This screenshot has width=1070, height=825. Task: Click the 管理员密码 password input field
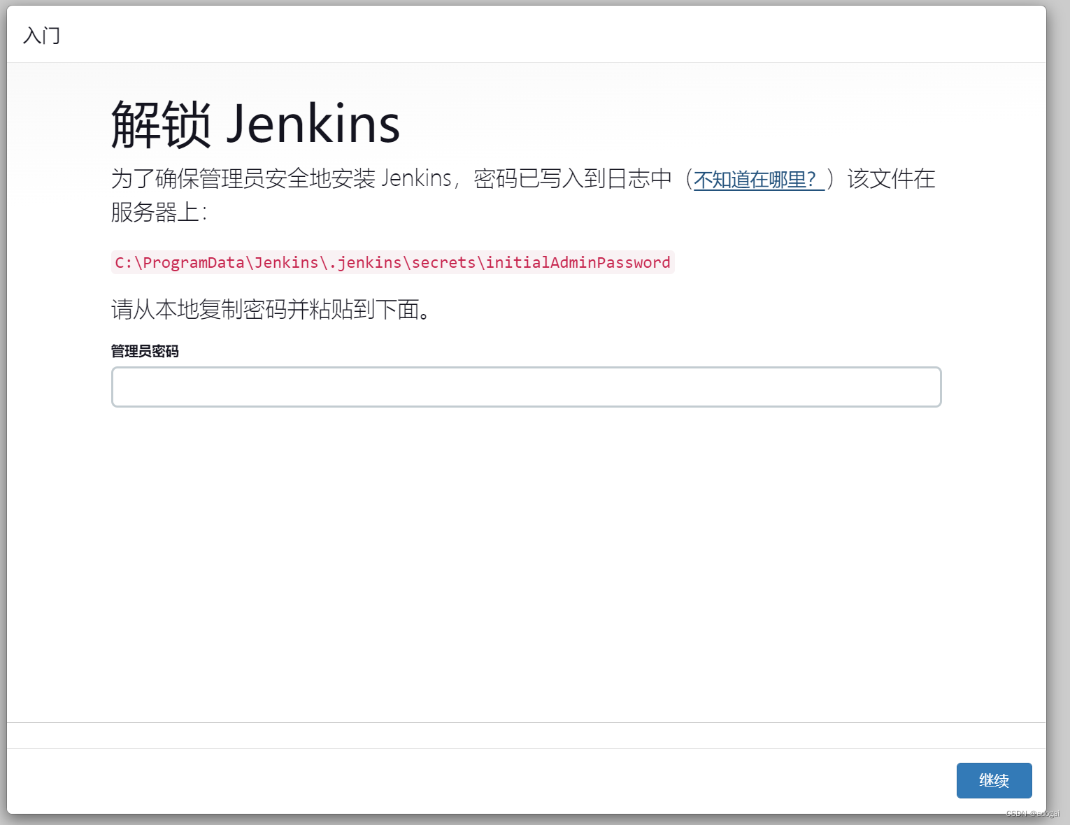[x=526, y=387]
